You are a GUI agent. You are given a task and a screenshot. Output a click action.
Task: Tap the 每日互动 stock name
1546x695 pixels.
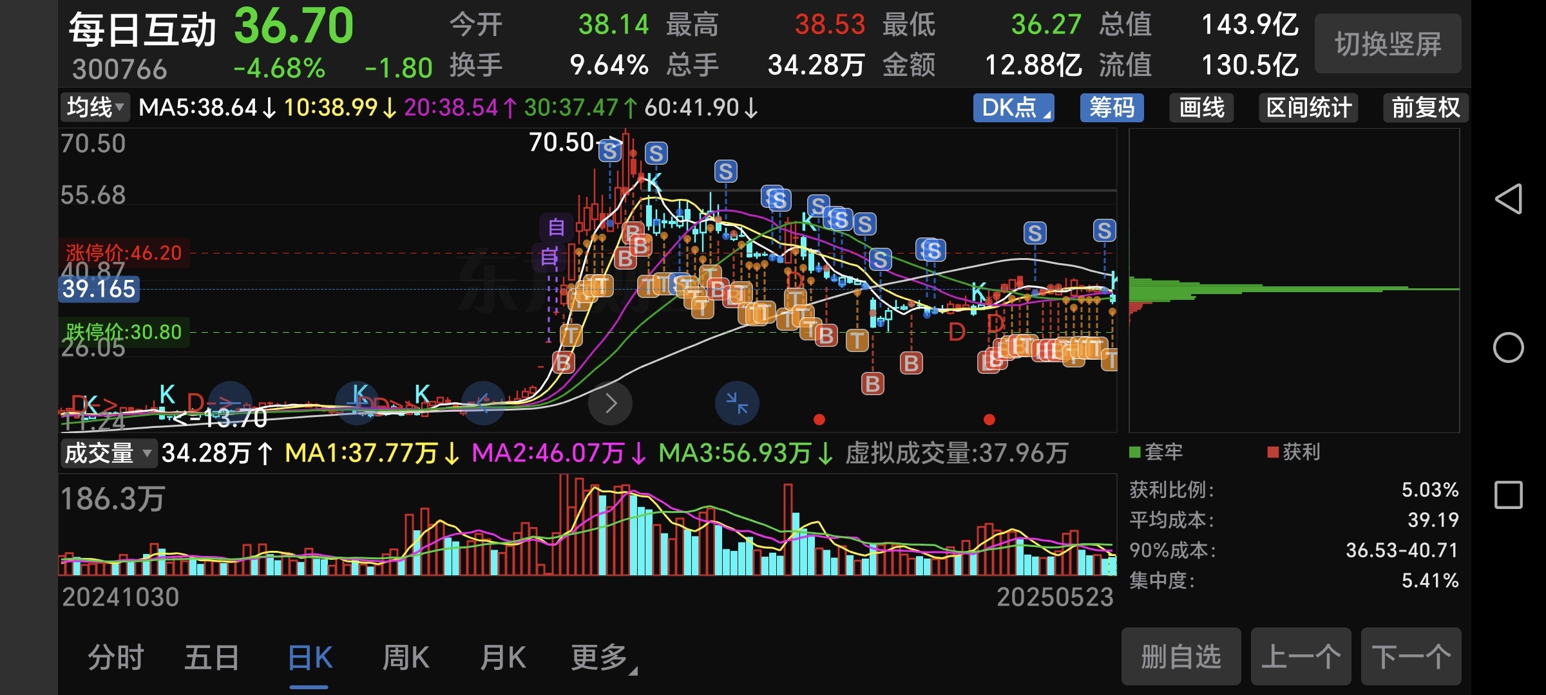[142, 30]
